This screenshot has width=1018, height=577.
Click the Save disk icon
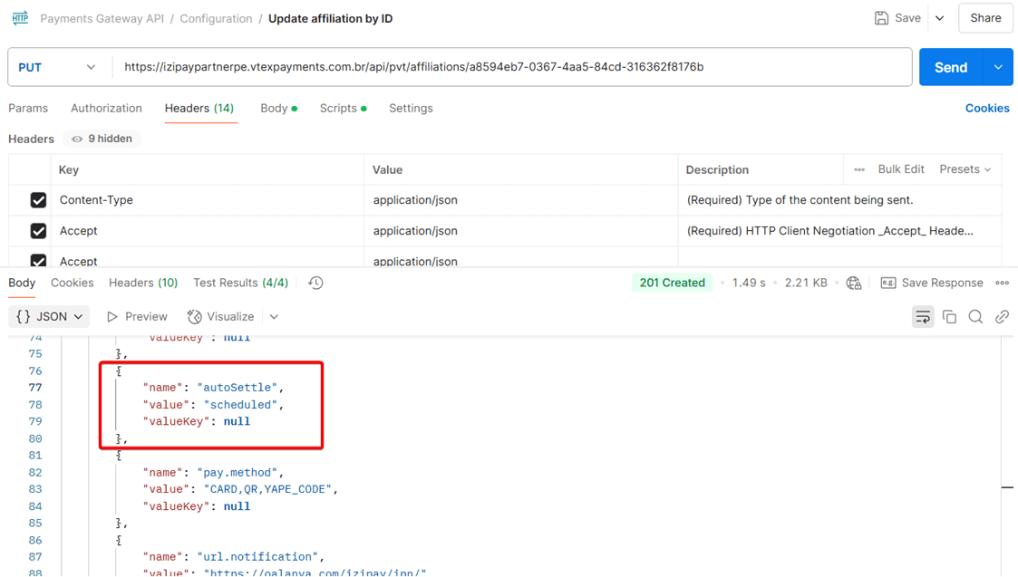[881, 18]
